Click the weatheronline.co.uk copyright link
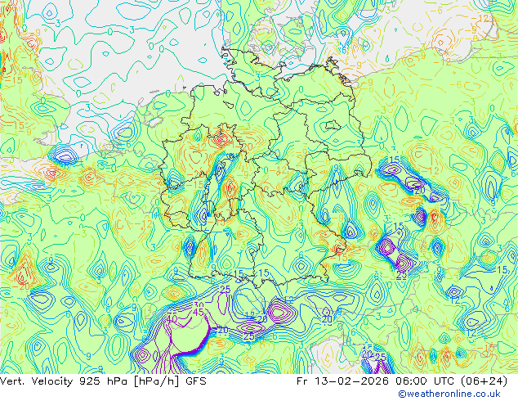518x401 pixels. (449, 394)
